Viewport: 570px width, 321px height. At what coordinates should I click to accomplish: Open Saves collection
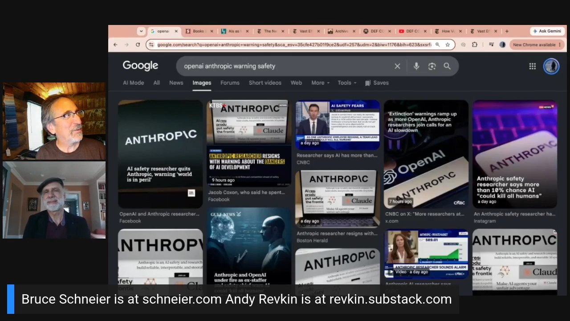pyautogui.click(x=377, y=82)
